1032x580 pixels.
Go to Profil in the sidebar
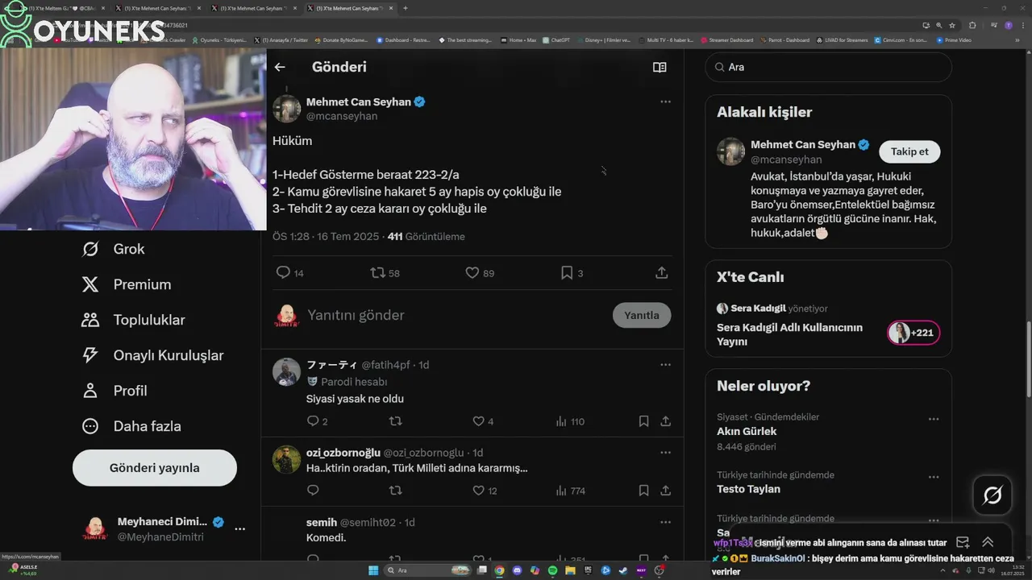click(x=114, y=391)
